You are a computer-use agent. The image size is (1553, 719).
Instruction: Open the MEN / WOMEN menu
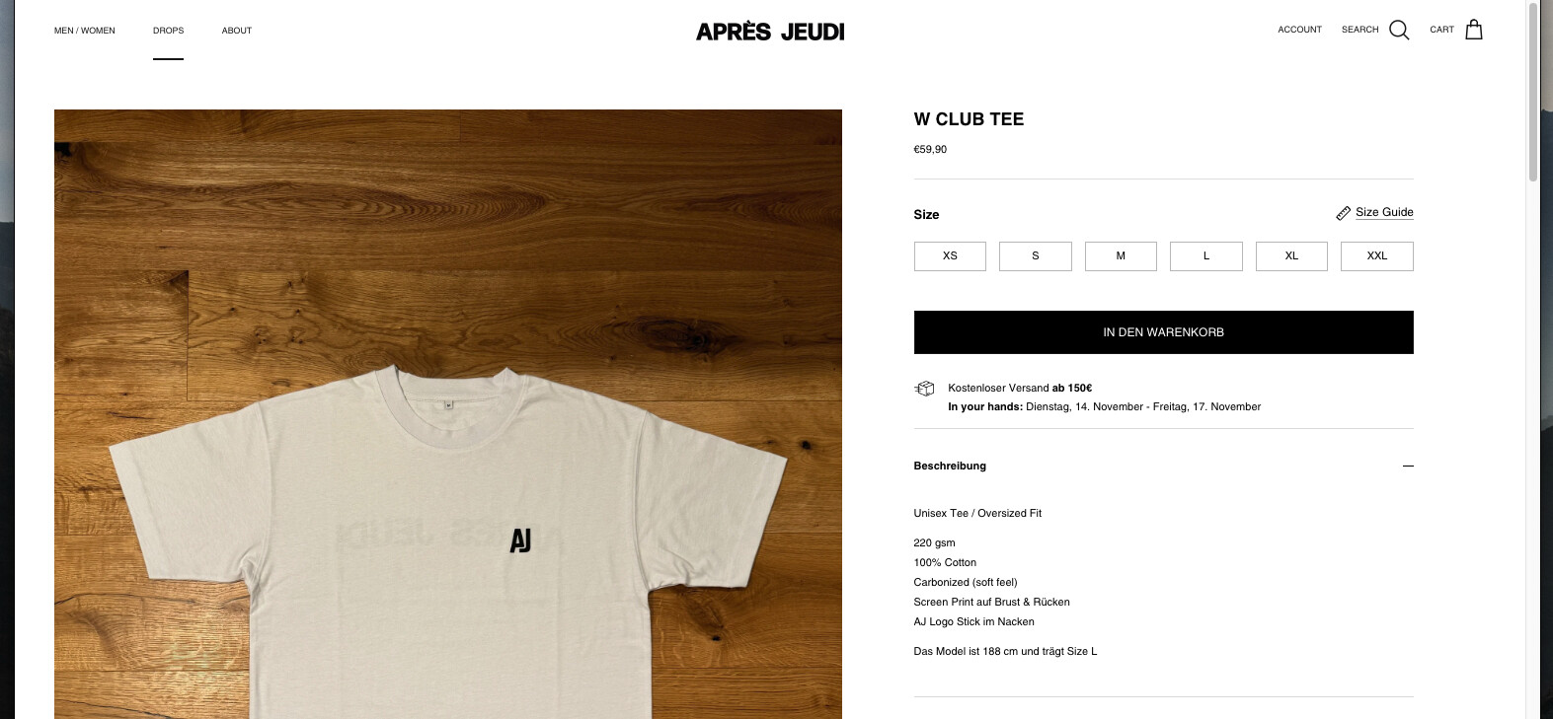[85, 31]
